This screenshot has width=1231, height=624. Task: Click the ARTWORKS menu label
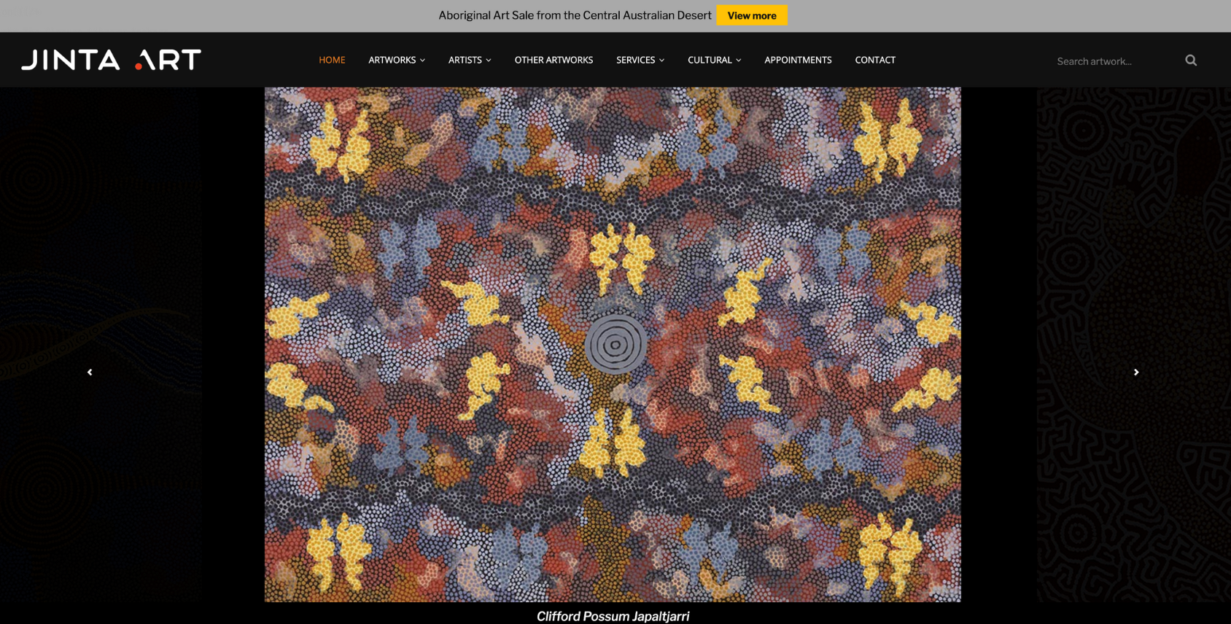coord(392,60)
